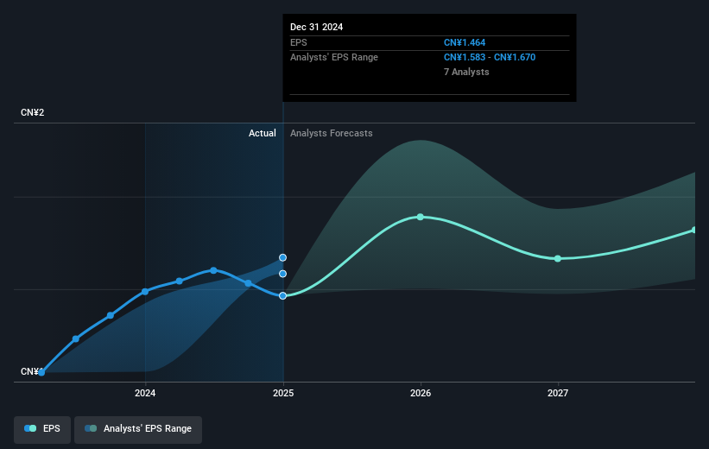Click the 2025 x-axis label

click(283, 394)
